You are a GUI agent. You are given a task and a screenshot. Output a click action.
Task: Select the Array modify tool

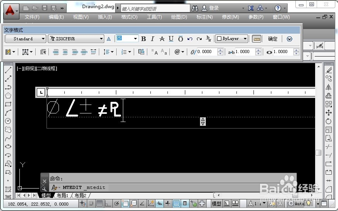pyautogui.click(x=329, y=104)
